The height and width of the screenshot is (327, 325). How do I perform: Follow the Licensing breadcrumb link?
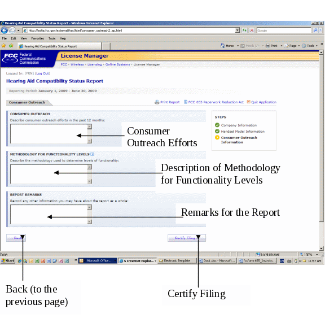94,64
